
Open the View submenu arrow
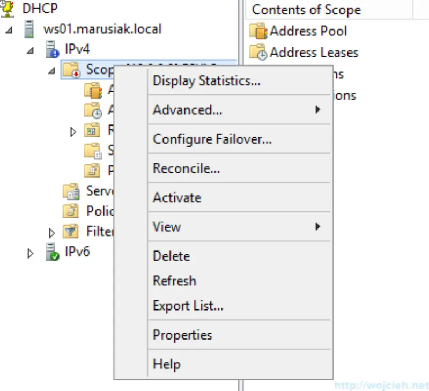click(317, 227)
